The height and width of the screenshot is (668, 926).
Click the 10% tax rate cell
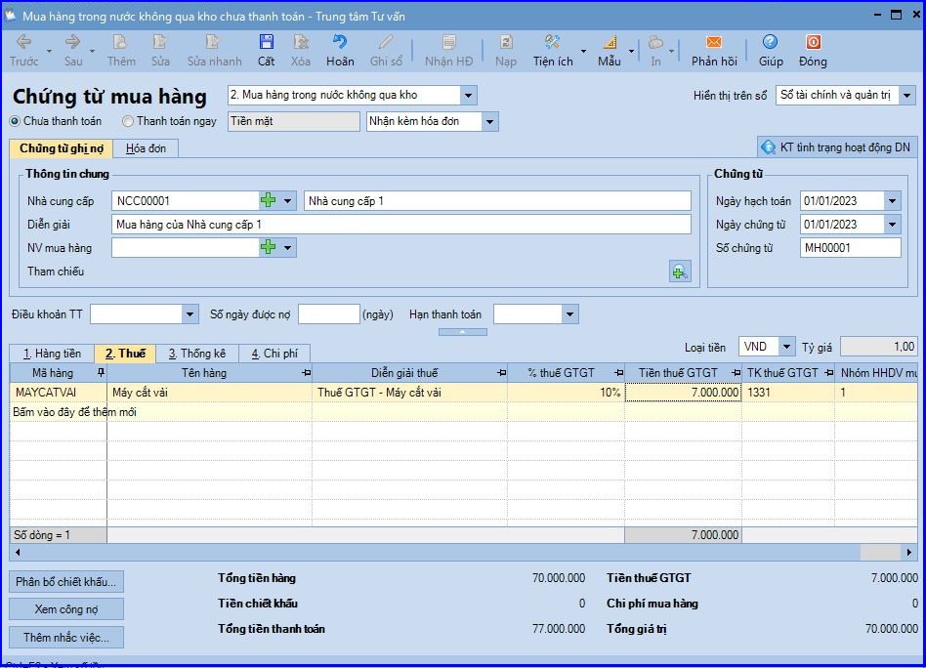[x=566, y=393]
